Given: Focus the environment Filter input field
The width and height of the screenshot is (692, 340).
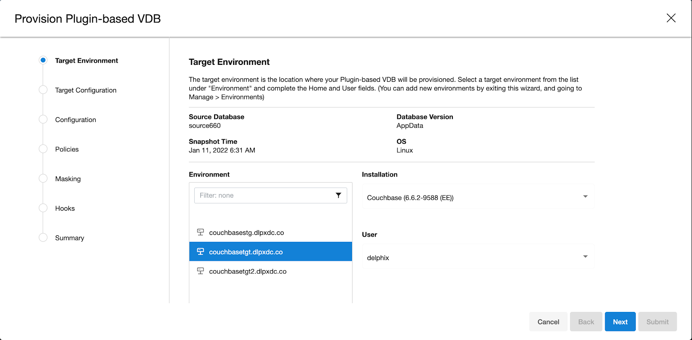Looking at the screenshot, I should pos(264,196).
